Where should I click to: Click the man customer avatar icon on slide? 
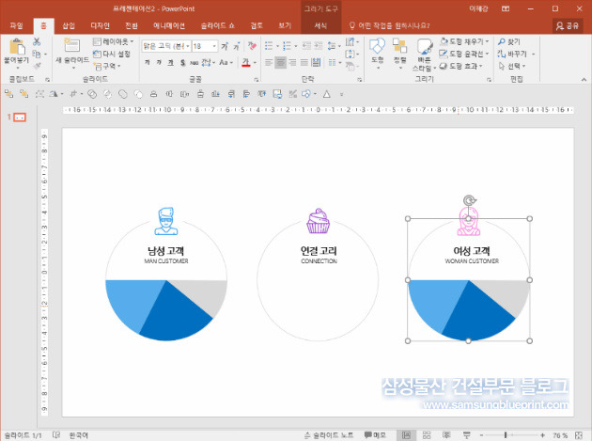(x=165, y=221)
